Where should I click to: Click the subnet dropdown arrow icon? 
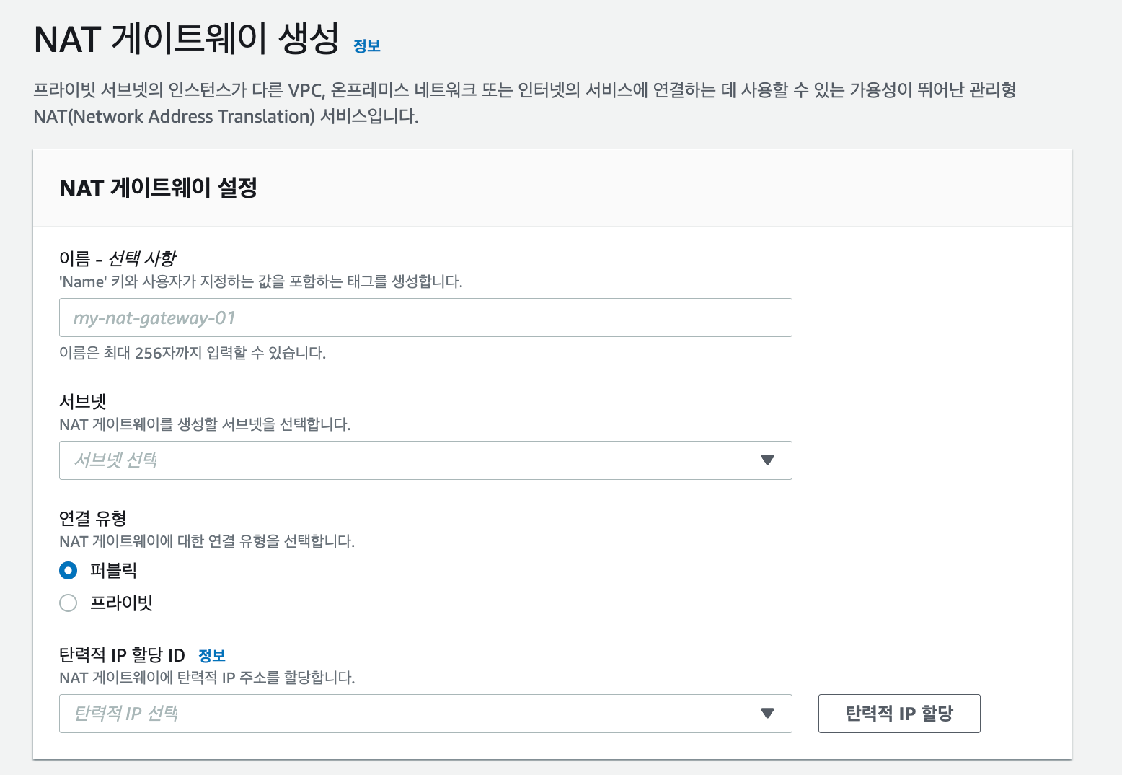click(767, 460)
